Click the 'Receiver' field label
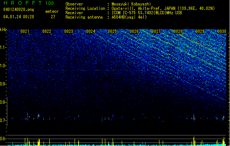The height and width of the screenshot is (146, 230). pyautogui.click(x=74, y=13)
